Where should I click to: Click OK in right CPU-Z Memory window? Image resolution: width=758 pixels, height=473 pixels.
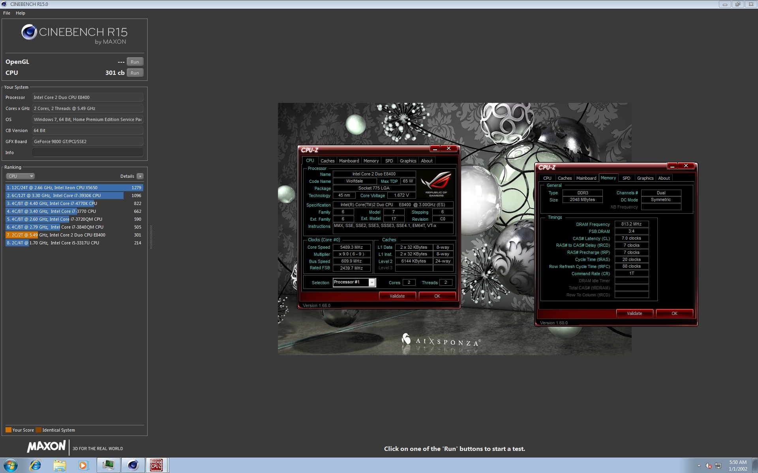(674, 313)
